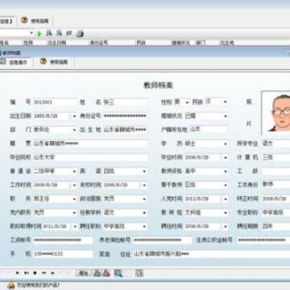Click the masked 养老保险帐号 field

point(163,240)
